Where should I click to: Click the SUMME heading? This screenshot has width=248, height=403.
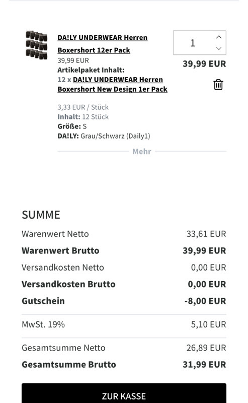coord(41,215)
